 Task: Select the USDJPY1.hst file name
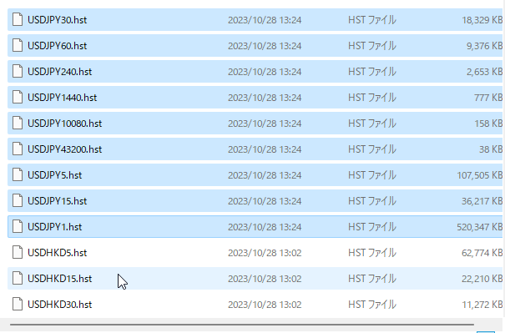(x=55, y=227)
